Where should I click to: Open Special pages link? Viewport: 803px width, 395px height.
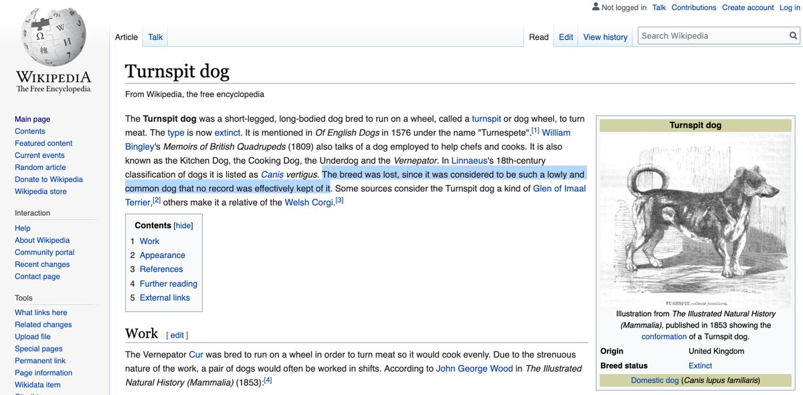pos(39,348)
